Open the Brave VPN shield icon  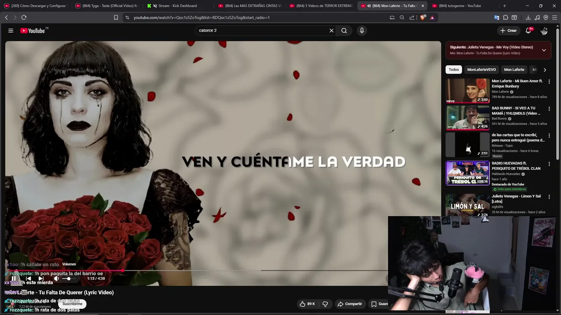[x=546, y=17]
